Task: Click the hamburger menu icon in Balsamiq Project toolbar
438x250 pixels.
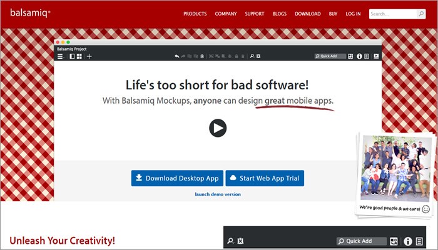Action: 60,56
